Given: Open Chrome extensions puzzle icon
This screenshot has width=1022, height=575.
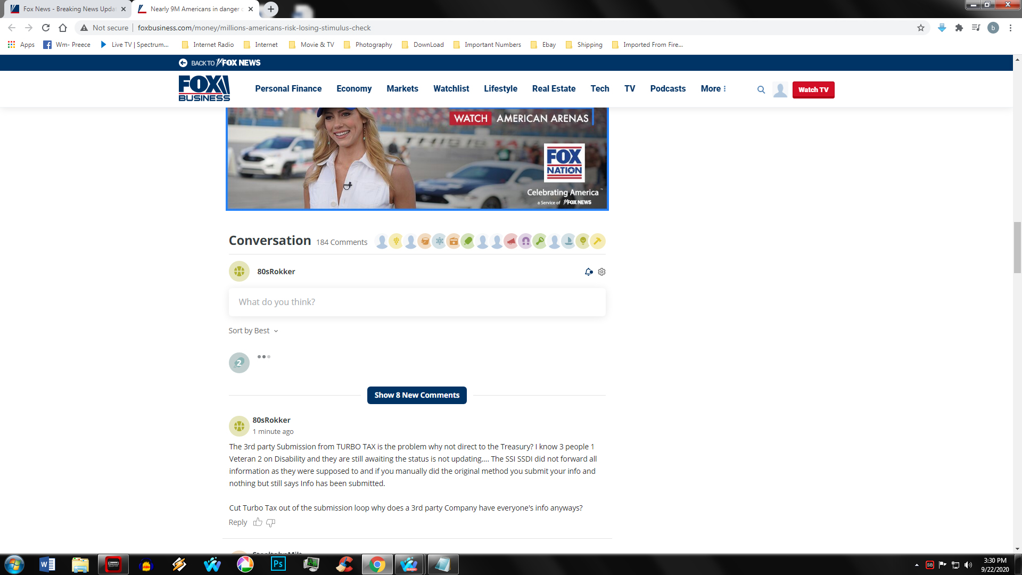Looking at the screenshot, I should pos(959,28).
